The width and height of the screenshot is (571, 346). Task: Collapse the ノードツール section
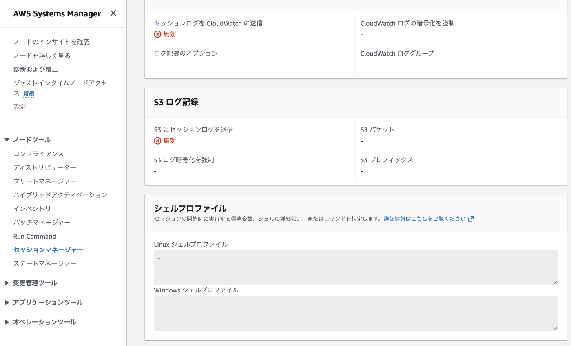[7, 140]
